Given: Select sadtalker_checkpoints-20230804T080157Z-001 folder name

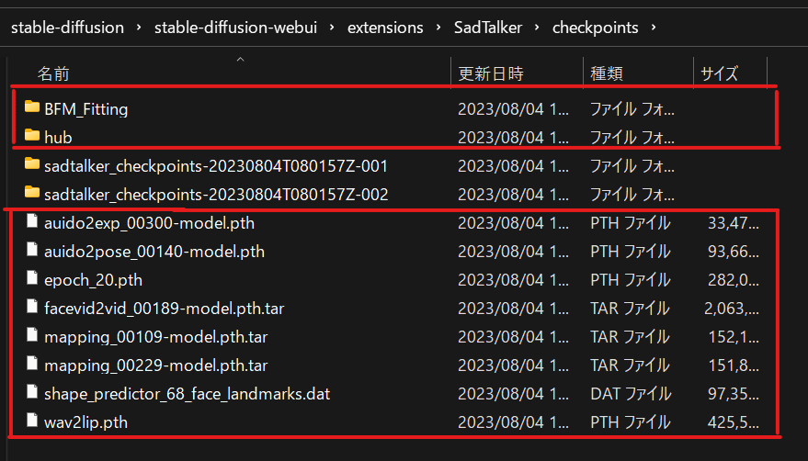Looking at the screenshot, I should click(x=216, y=166).
